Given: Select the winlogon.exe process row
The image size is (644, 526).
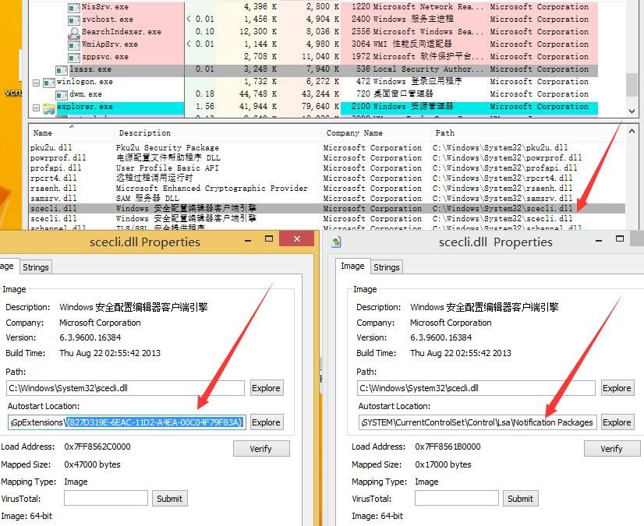Looking at the screenshot, I should coord(313,82).
